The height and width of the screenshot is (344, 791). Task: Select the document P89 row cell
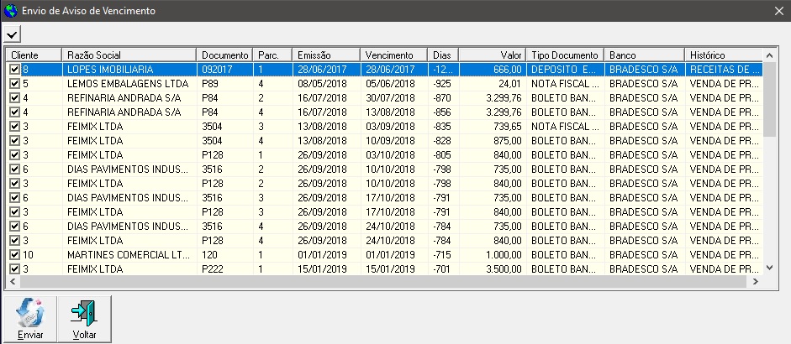click(226, 84)
